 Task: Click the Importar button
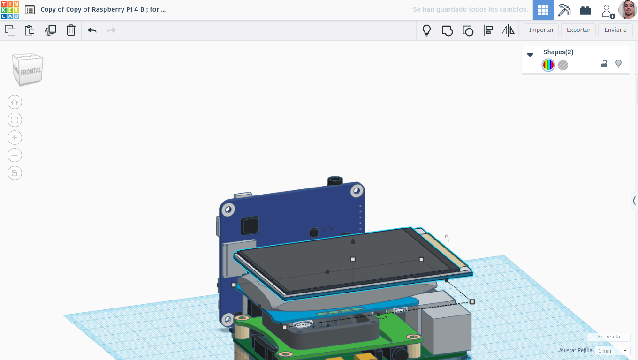tap(541, 30)
